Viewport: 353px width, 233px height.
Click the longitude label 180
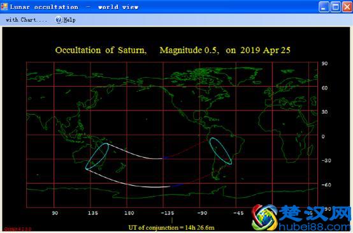(x=129, y=213)
